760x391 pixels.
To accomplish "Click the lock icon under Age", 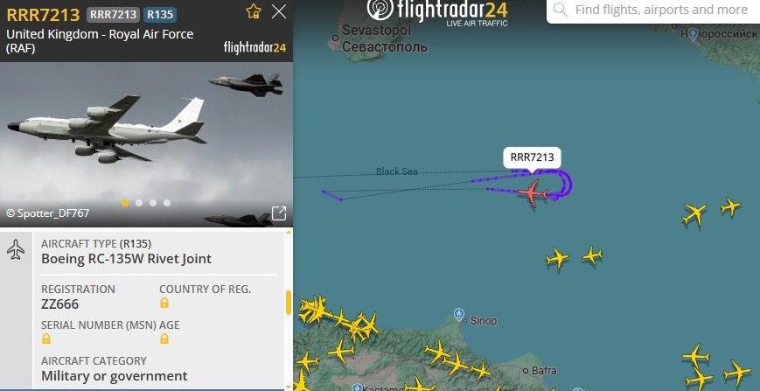I will 164,339.
